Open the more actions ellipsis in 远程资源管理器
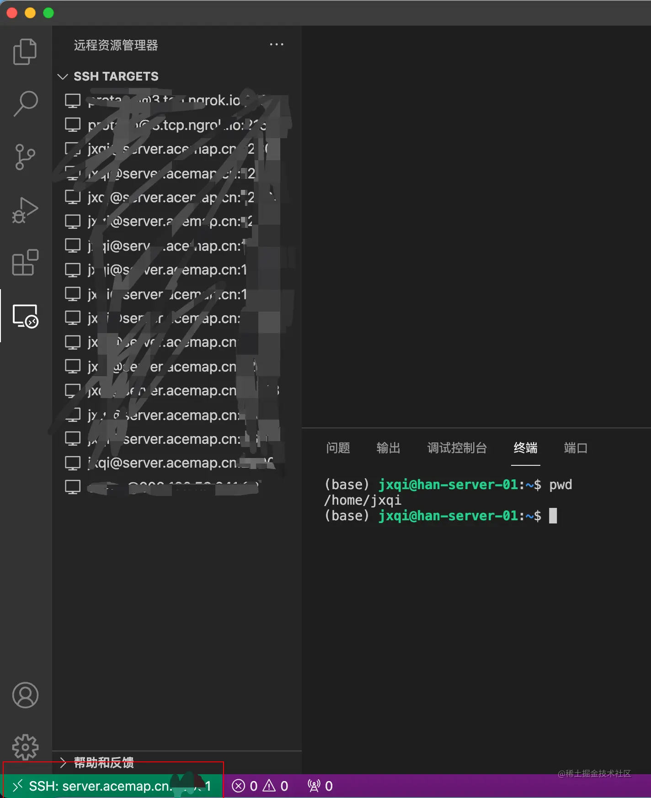 pyautogui.click(x=277, y=44)
